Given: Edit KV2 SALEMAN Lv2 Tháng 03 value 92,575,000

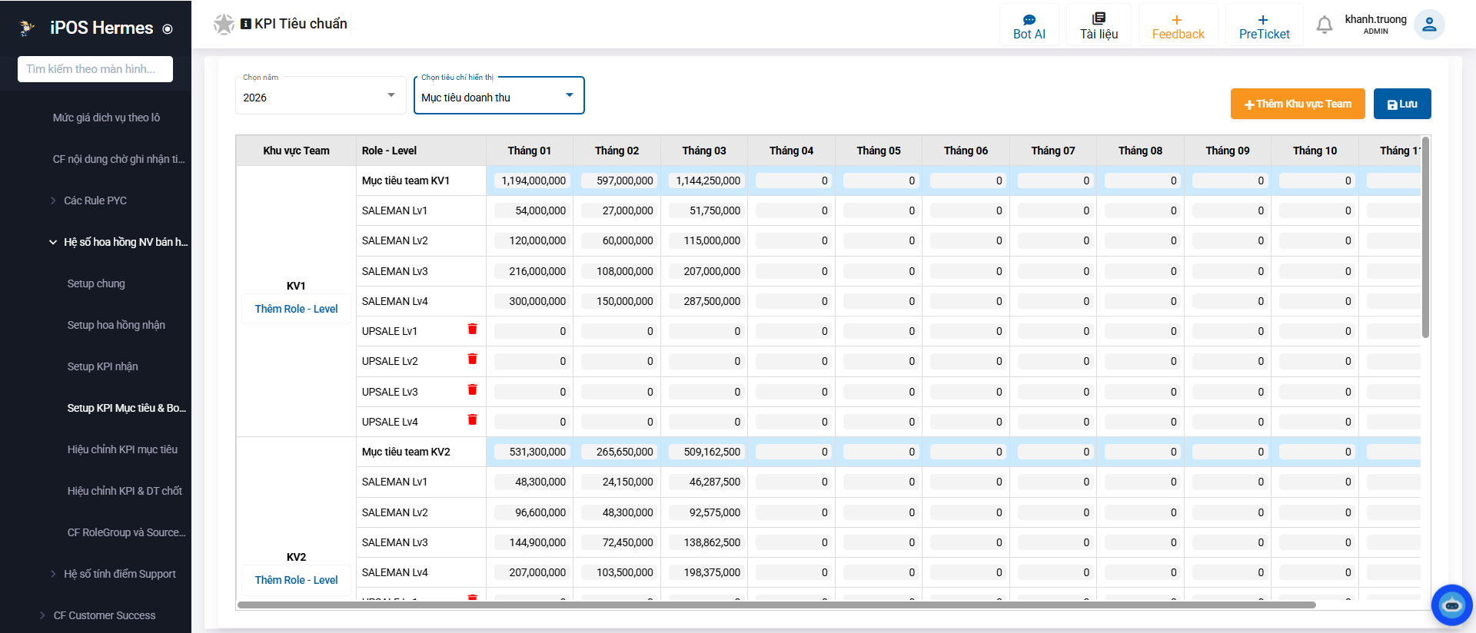Looking at the screenshot, I should coord(705,512).
